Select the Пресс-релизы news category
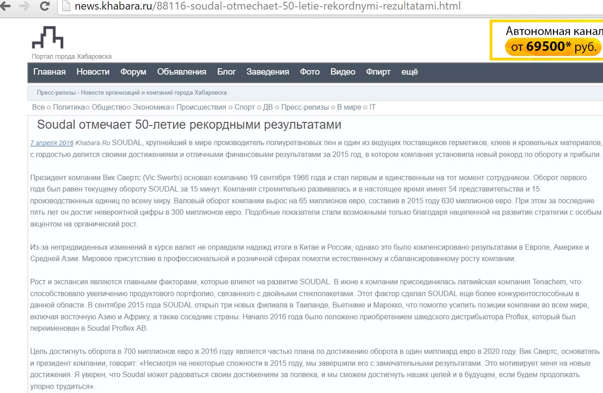Viewport: 603px width, 393px height. 305,107
